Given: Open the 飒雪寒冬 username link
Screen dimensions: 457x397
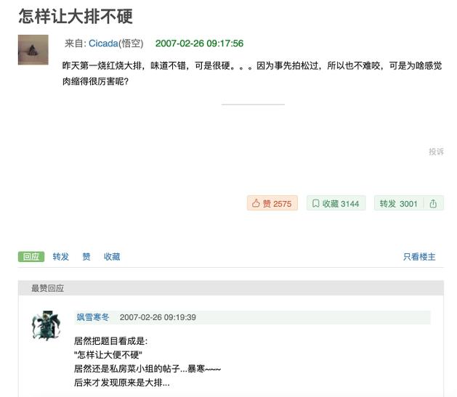Looking at the screenshot, I should 93,317.
